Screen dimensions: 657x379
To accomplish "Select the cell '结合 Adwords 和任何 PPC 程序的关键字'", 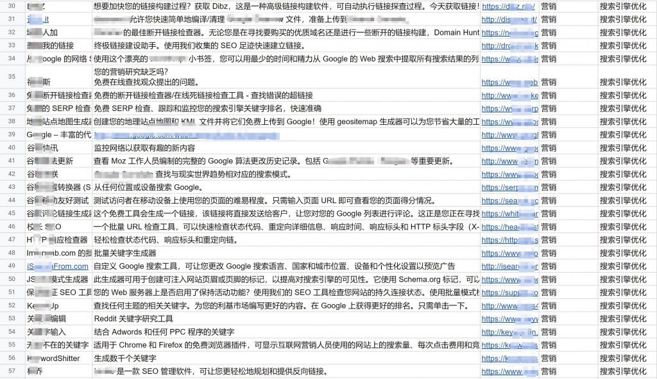I will pyautogui.click(x=286, y=332).
